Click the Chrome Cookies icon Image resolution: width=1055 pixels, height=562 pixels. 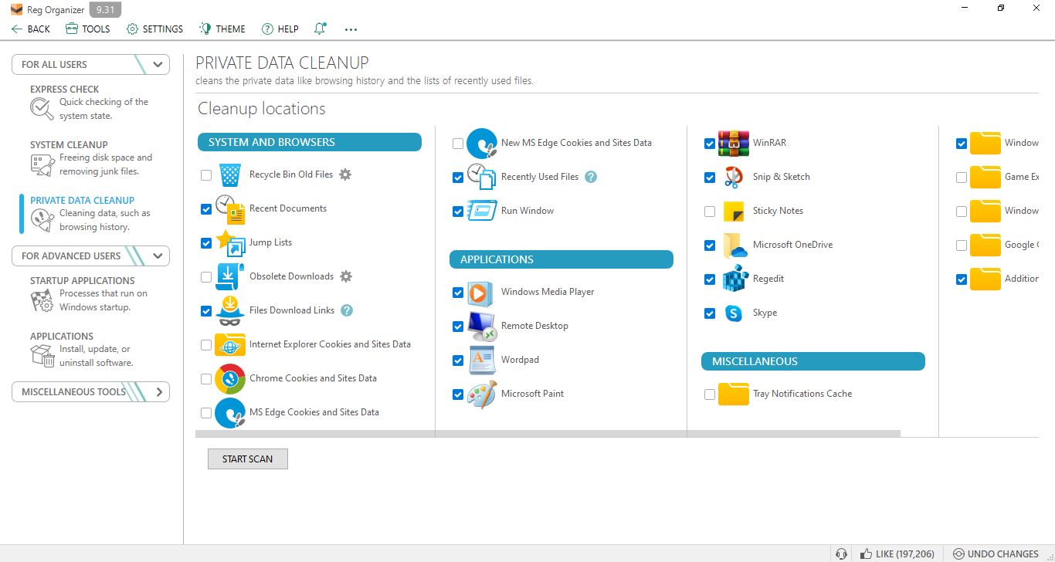point(230,378)
